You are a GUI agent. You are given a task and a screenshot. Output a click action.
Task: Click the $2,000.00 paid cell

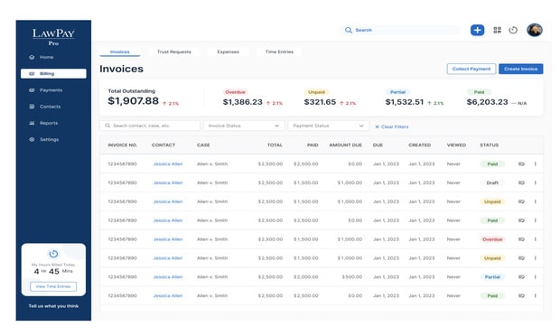(305, 277)
